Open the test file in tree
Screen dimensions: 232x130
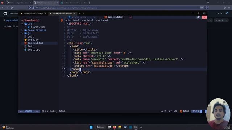tap(31, 46)
